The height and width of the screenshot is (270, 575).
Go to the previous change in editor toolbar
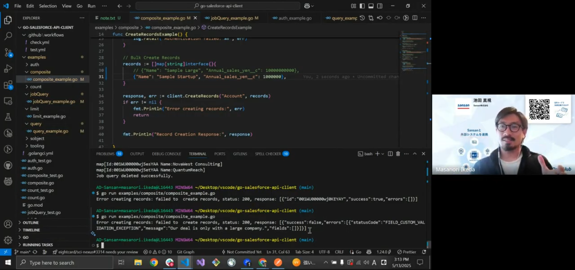[380, 18]
